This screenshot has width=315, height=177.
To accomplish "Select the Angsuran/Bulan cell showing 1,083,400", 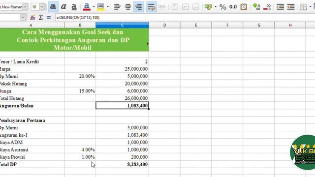I will coord(122,106).
